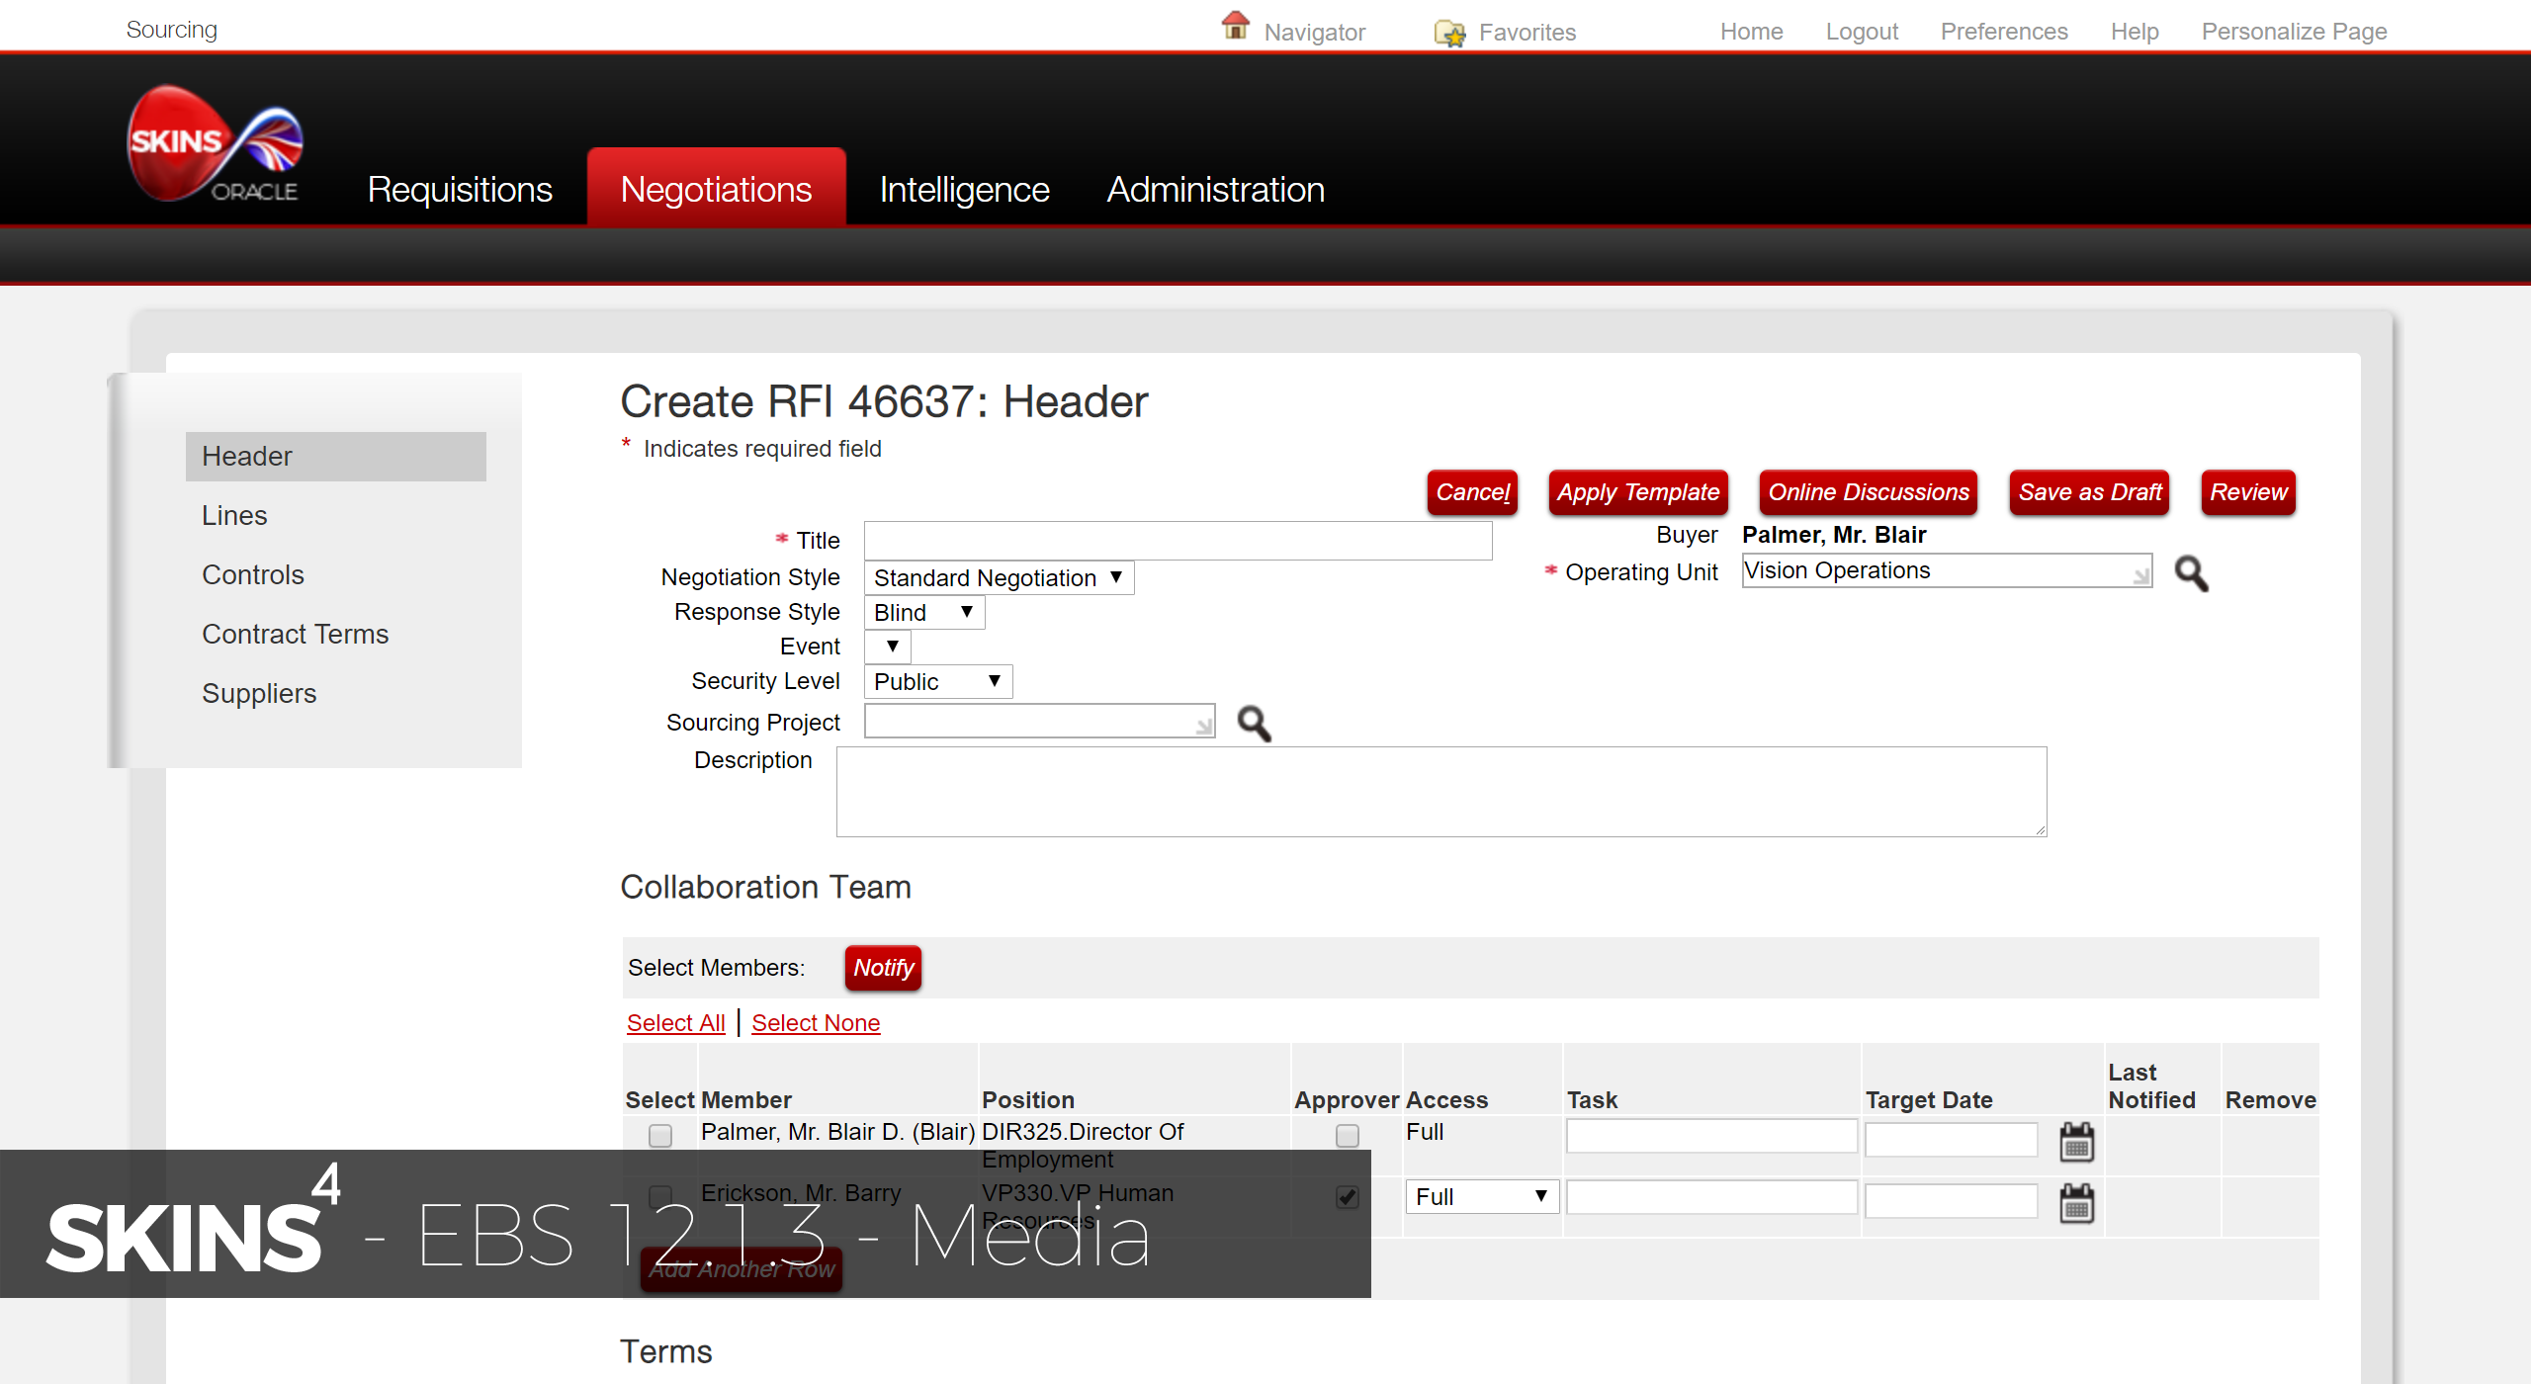Click Target Date field for Erickson row
The height and width of the screenshot is (1384, 2531).
[x=1952, y=1201]
